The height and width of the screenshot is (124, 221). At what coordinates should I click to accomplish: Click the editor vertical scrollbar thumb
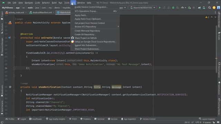216,49
